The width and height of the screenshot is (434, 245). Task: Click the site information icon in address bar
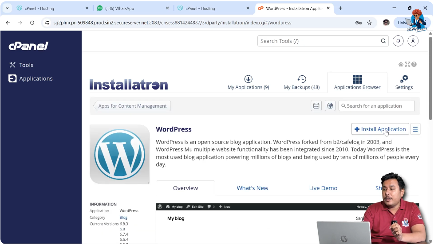[47, 23]
